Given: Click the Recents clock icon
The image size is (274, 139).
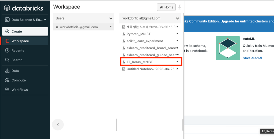Looking at the screenshot, I should click(x=7, y=50).
